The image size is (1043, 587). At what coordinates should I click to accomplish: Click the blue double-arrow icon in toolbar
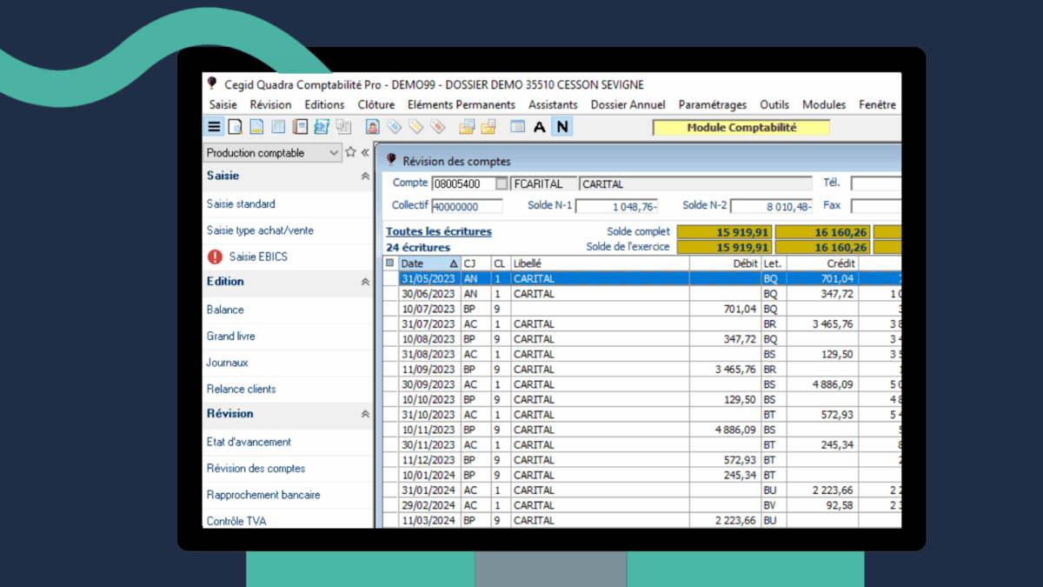[x=322, y=127]
